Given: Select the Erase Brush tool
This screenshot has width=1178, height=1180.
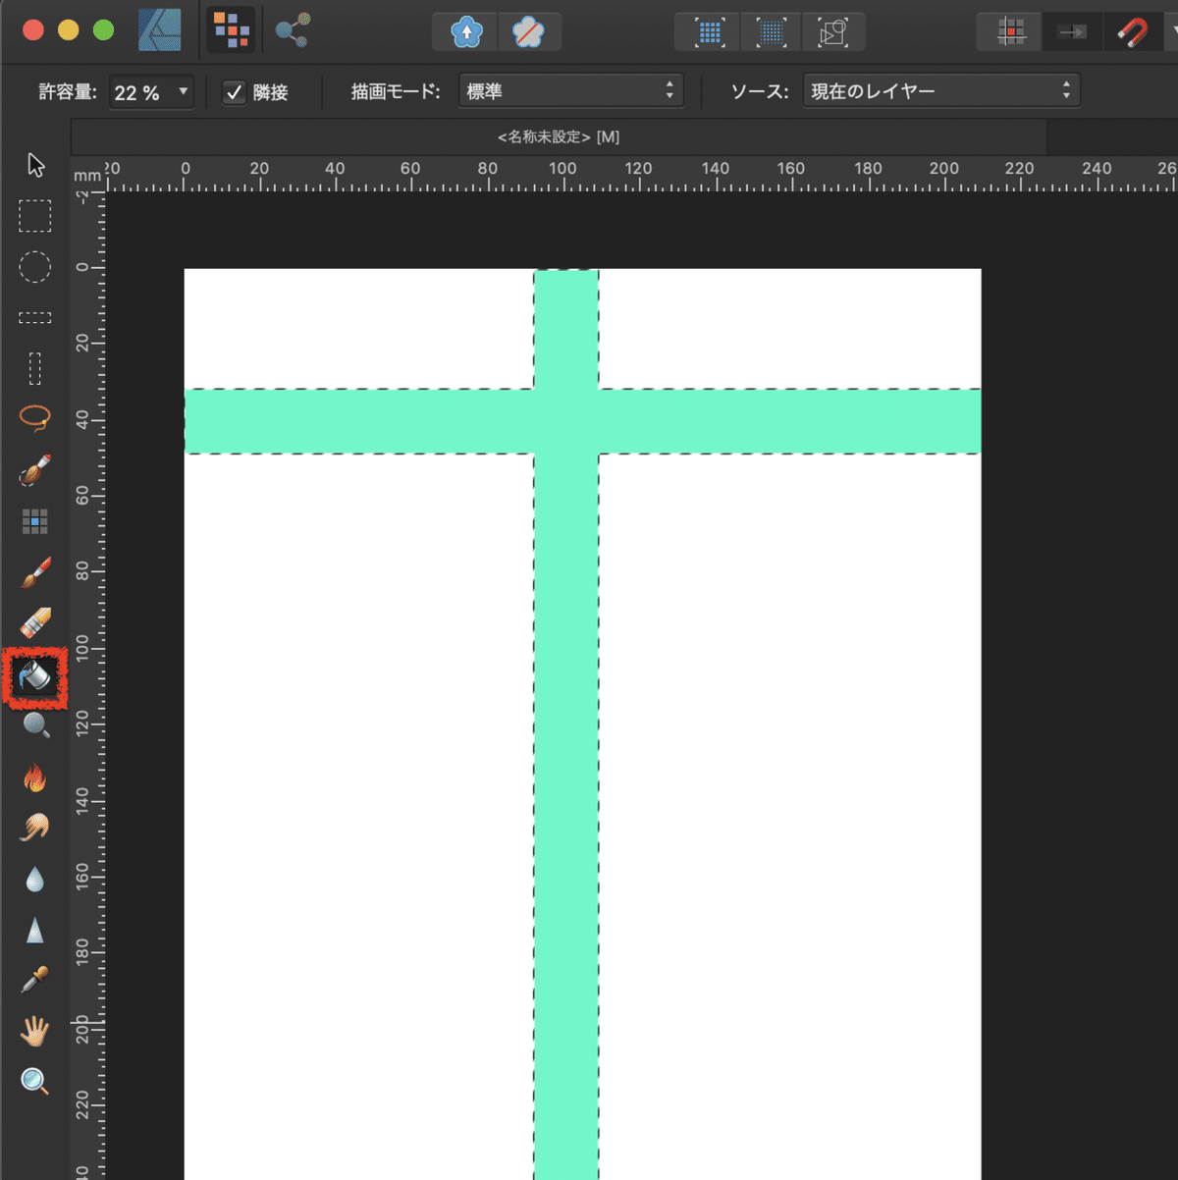Looking at the screenshot, I should click(x=35, y=622).
